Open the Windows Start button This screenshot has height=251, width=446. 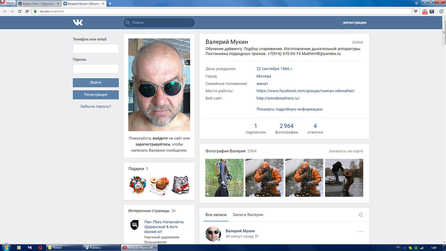click(x=6, y=247)
